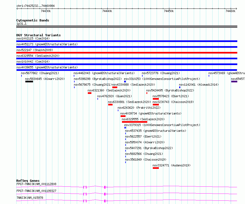The width and height of the screenshot is (245, 204).
Task: Select the nsv3561849 (Chaisson2019) label
Action: 146,160
